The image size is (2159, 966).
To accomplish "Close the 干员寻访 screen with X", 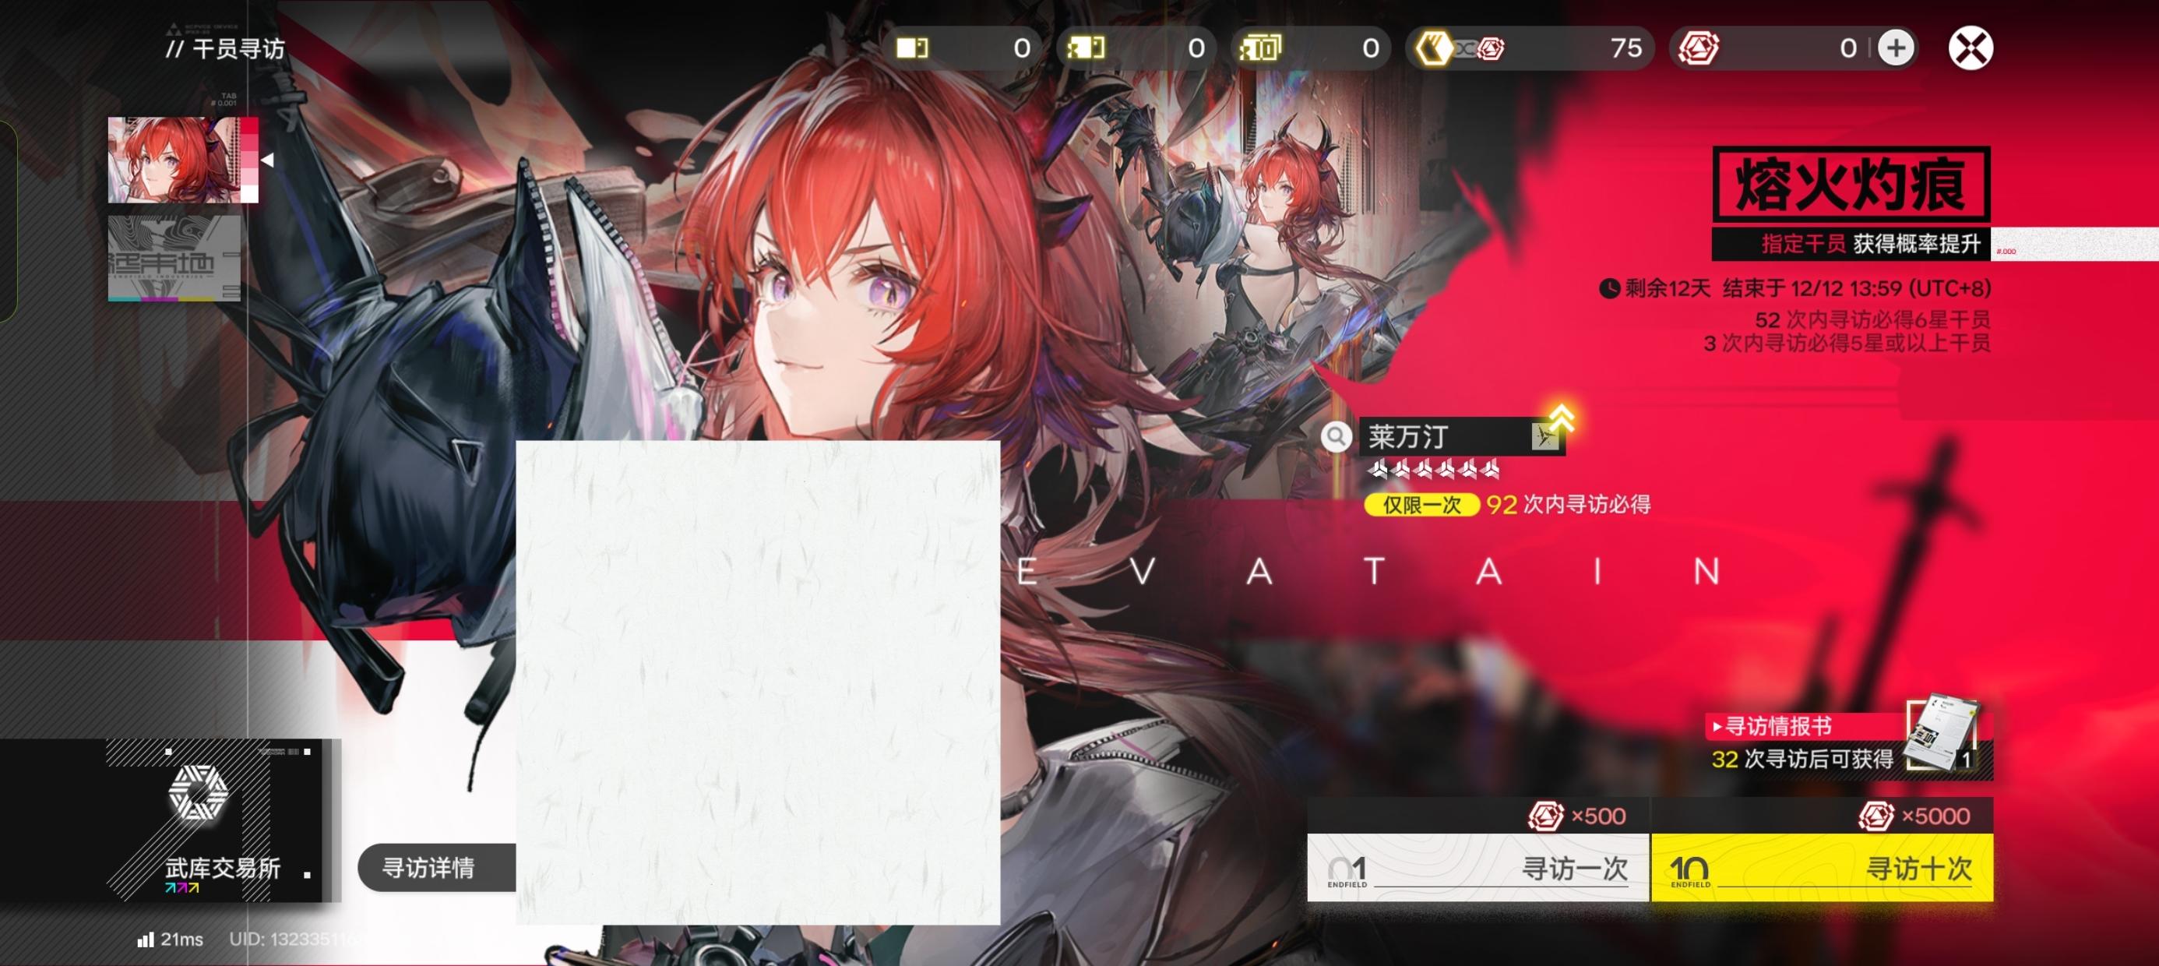I will 1971,48.
